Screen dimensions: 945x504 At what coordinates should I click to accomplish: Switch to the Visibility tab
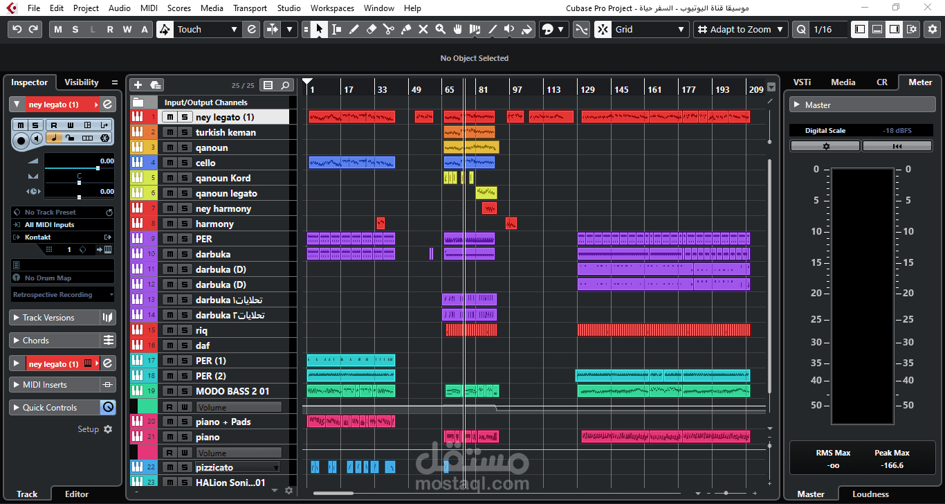tap(82, 82)
